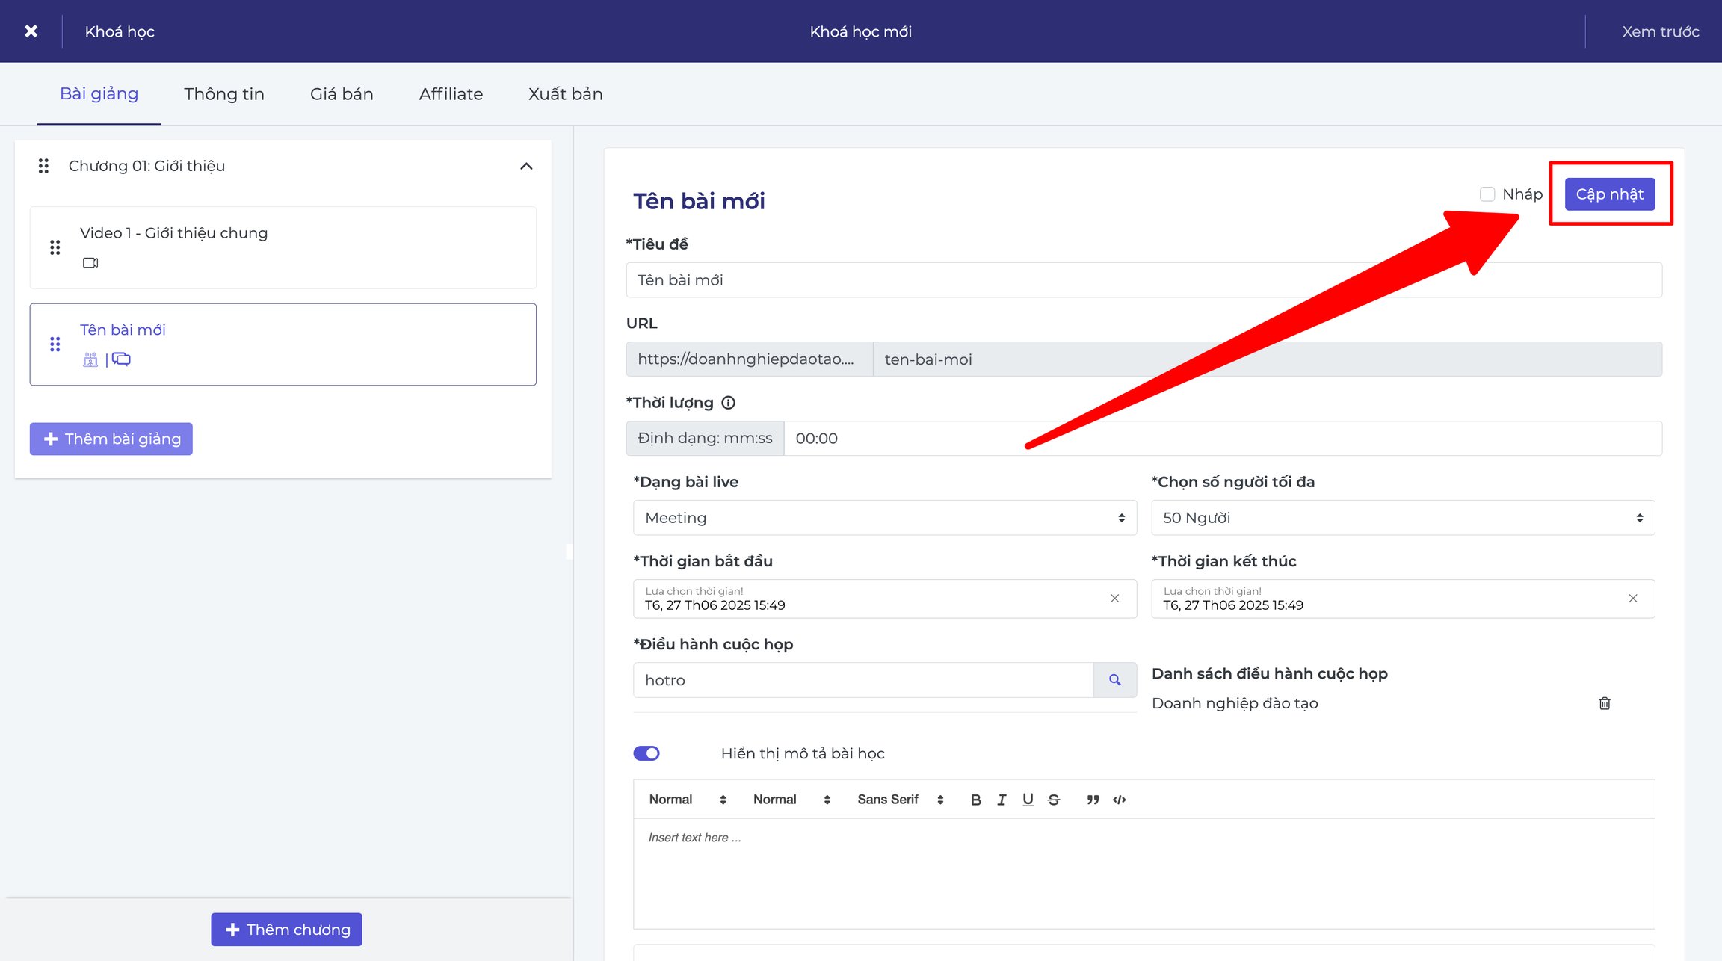The width and height of the screenshot is (1722, 961).
Task: Apply italic formatting in editor toolbar
Action: click(1002, 800)
